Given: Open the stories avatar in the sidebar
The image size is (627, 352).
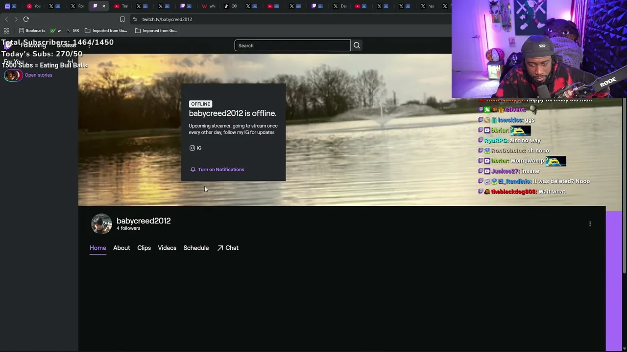Looking at the screenshot, I should [x=13, y=75].
